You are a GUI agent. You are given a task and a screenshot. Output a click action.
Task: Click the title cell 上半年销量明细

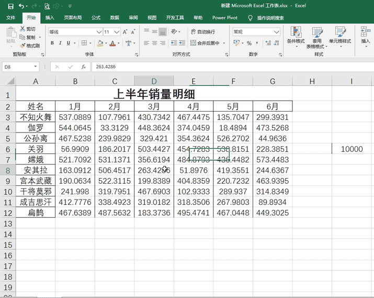(154, 94)
